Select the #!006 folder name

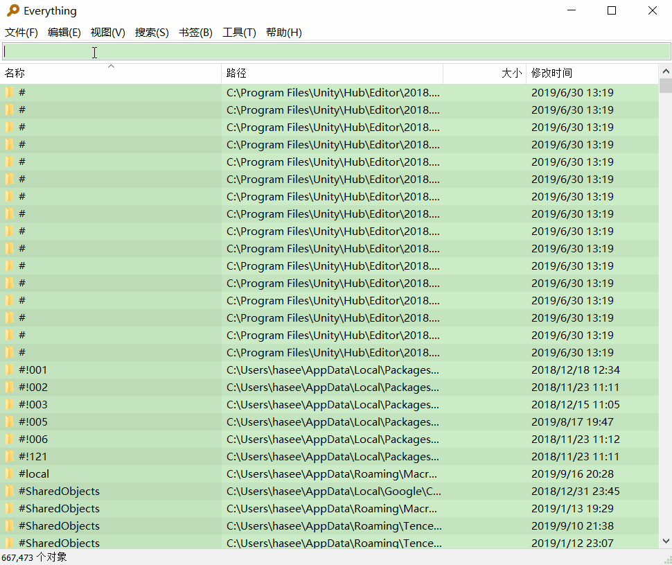coord(33,440)
